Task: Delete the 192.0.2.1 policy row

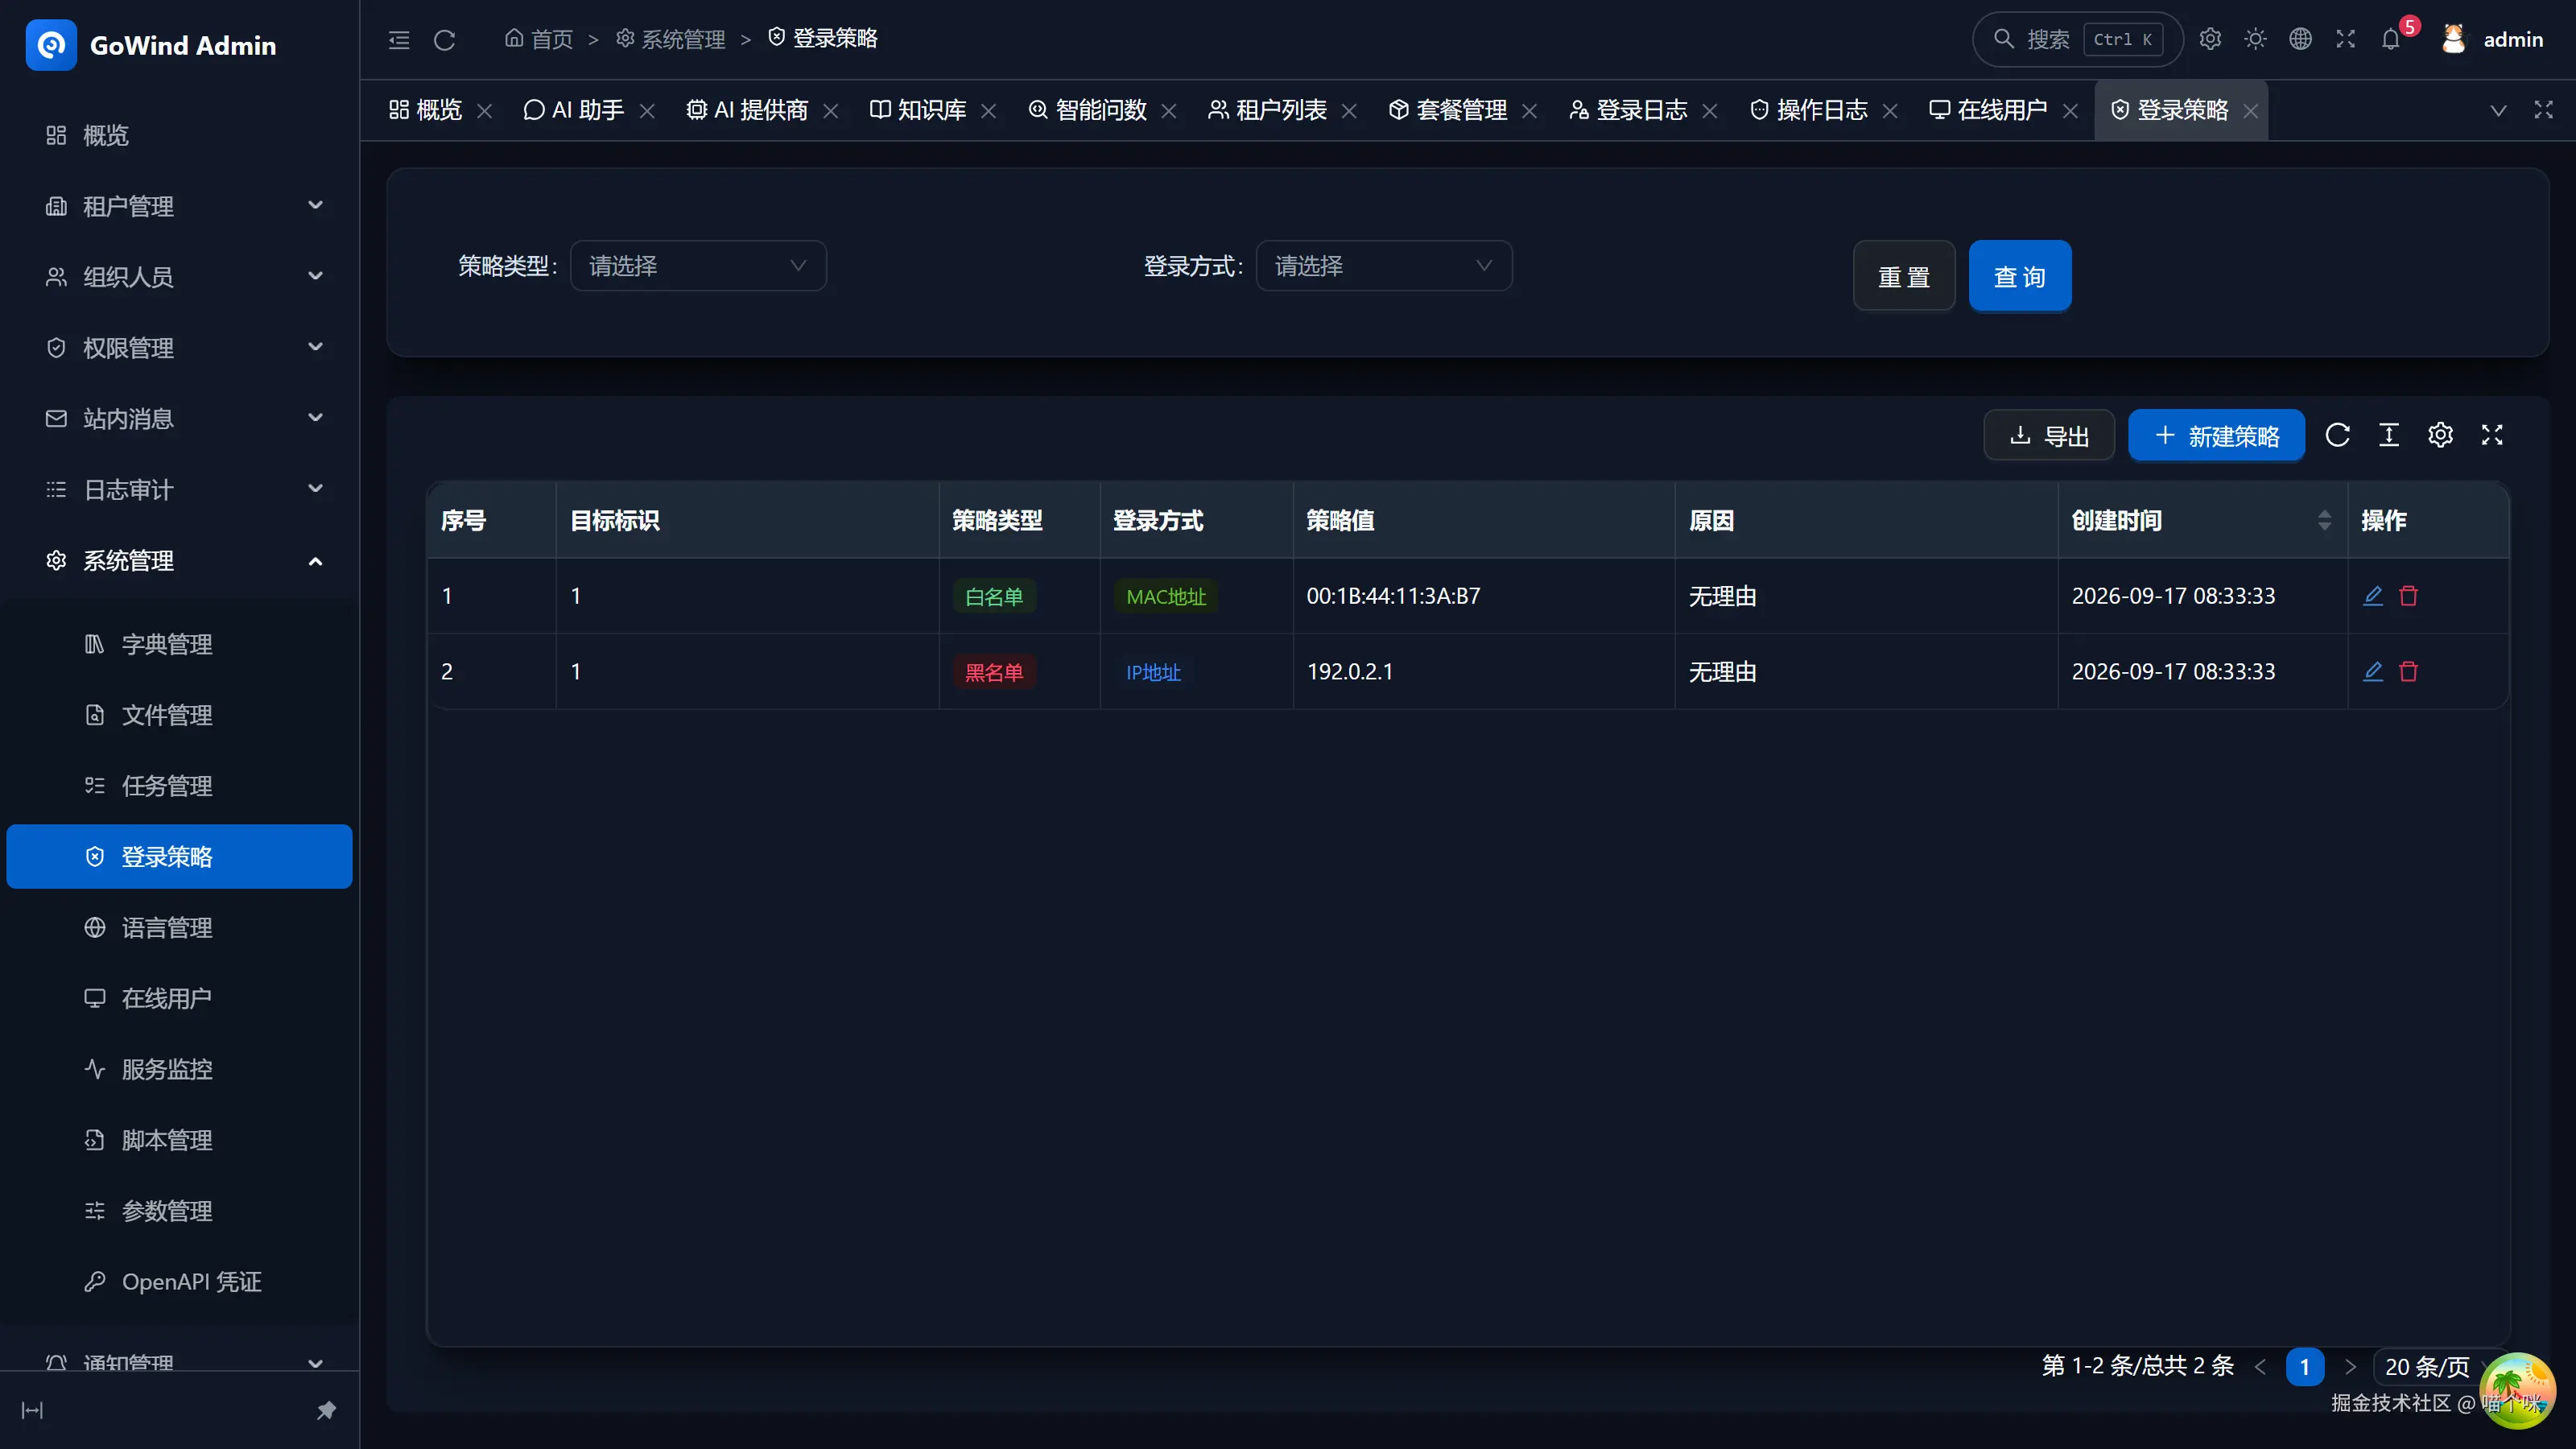Action: [x=2409, y=672]
